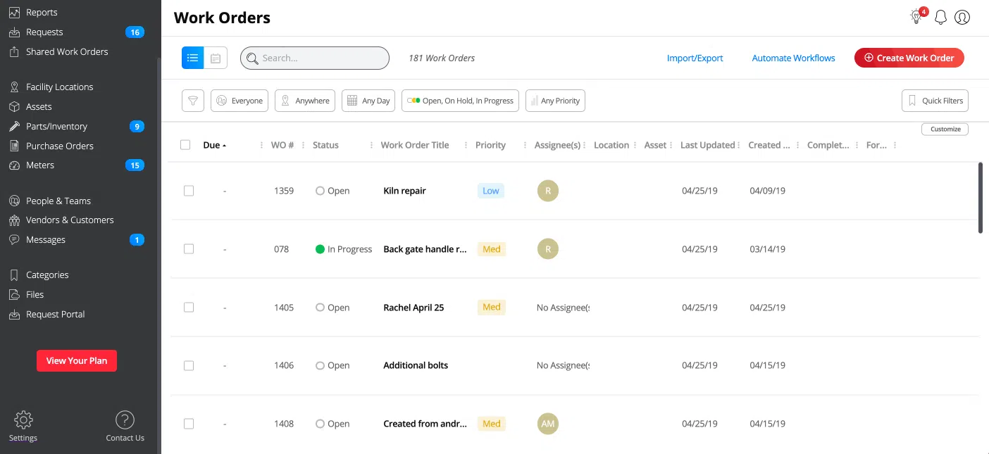Tick the select-all header checkbox

(185, 145)
